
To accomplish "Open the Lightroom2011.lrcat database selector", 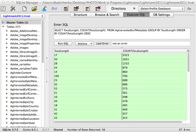I will (23, 16).
